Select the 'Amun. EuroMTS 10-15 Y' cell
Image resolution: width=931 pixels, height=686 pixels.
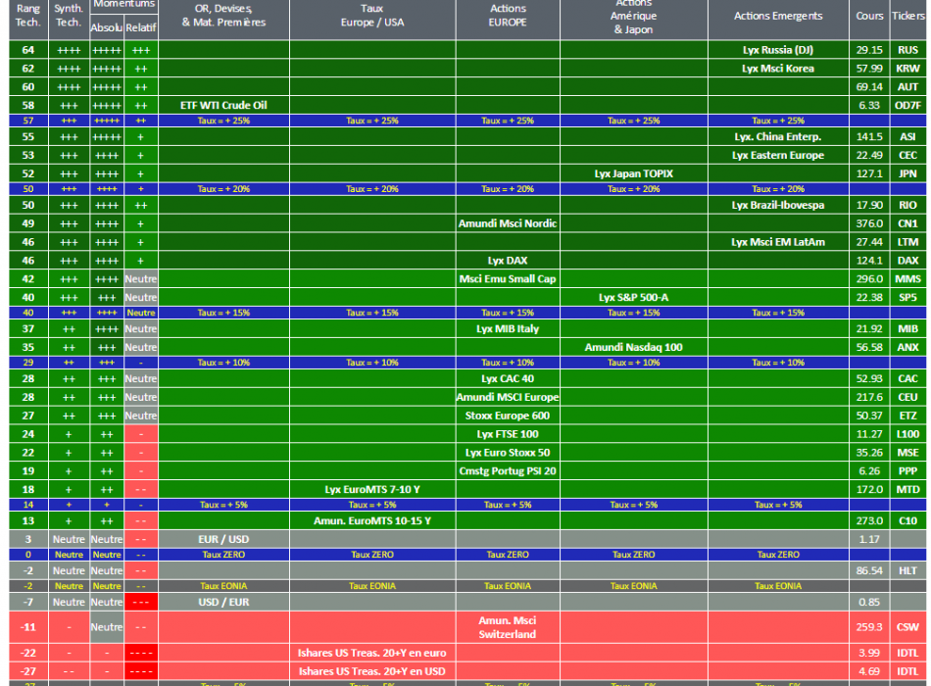click(372, 520)
